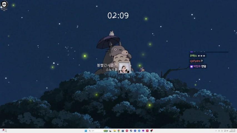Open the purple app icon on the taskbar
The width and height of the screenshot is (237, 133).
tap(143, 131)
